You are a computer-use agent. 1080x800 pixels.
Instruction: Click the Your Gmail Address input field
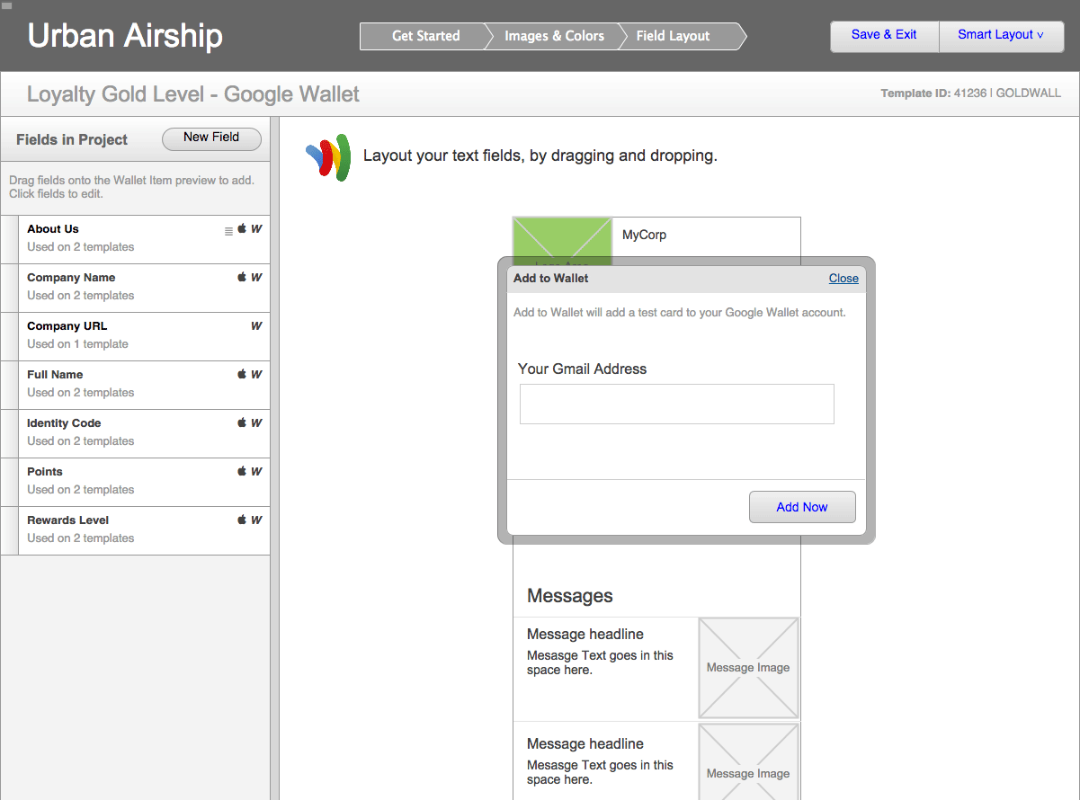pyautogui.click(x=677, y=404)
